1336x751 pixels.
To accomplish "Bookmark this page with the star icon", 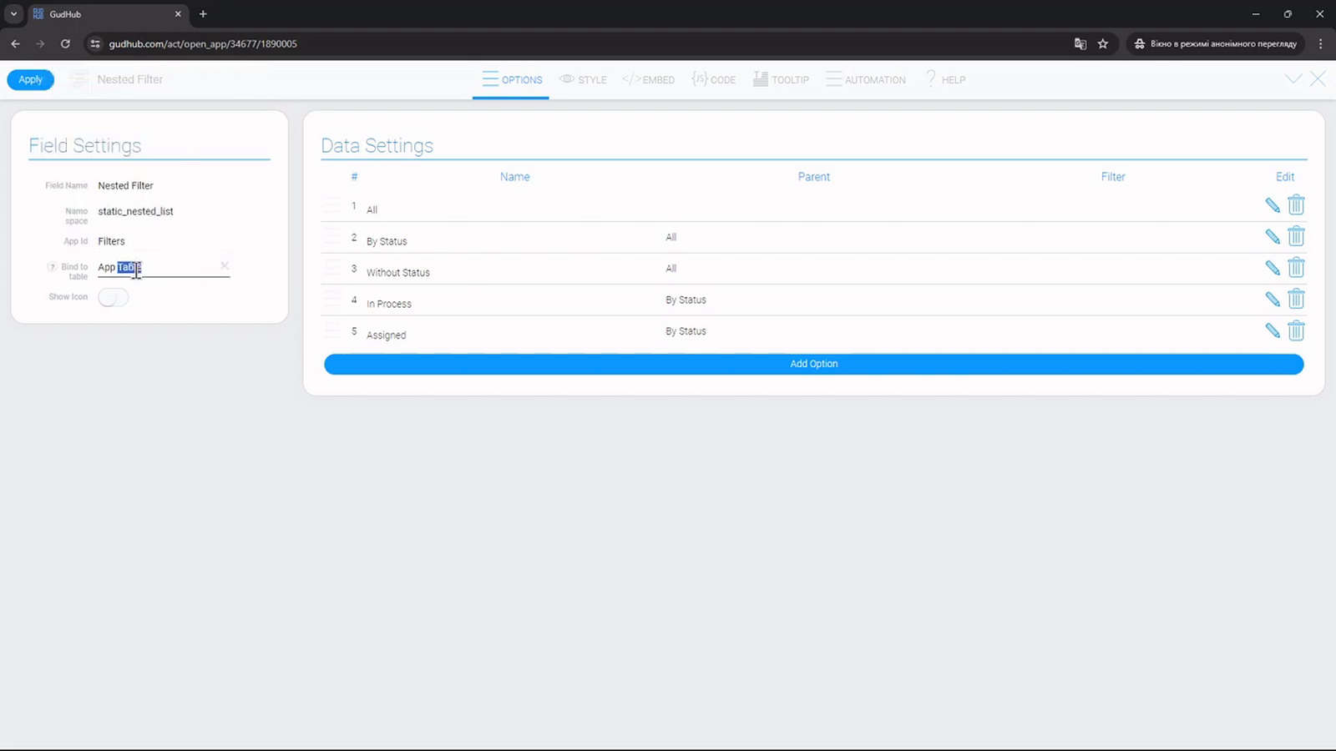I will click(1103, 43).
